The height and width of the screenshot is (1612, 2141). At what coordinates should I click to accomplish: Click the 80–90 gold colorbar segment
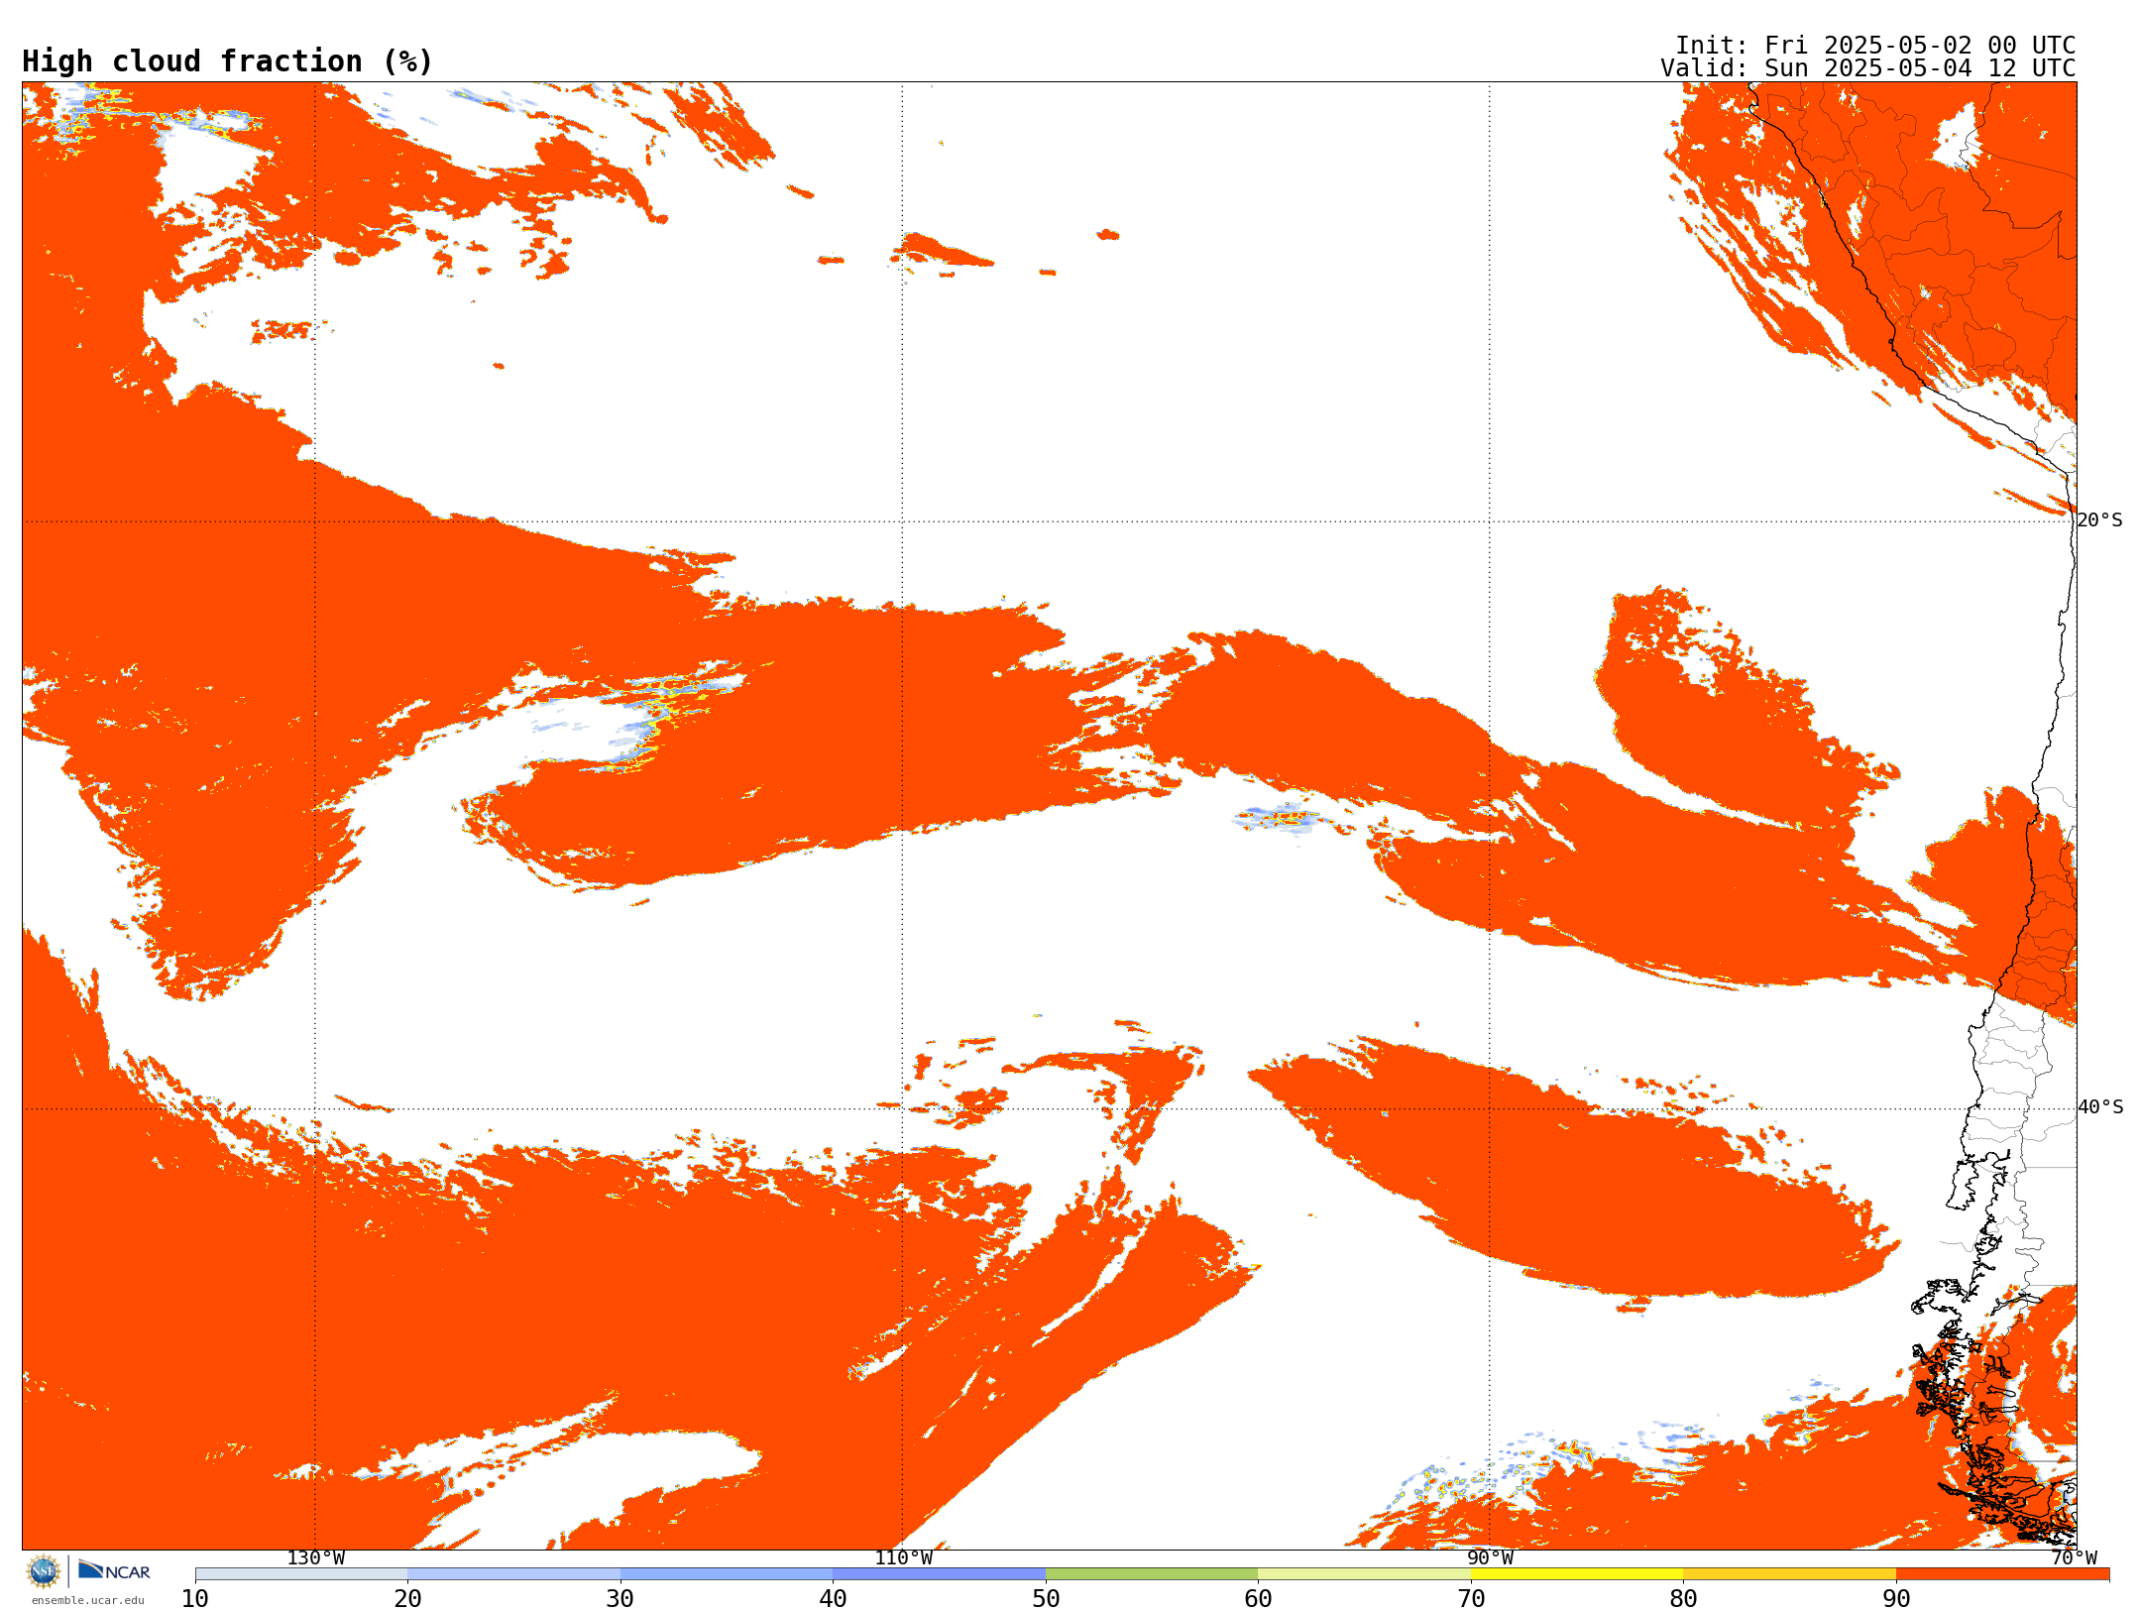pyautogui.click(x=1789, y=1574)
